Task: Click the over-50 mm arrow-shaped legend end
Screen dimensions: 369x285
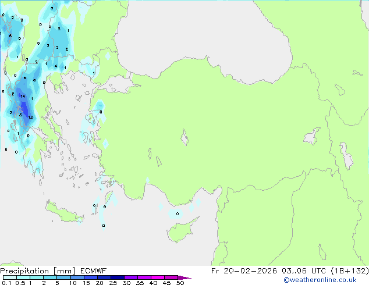Action: click(185, 277)
